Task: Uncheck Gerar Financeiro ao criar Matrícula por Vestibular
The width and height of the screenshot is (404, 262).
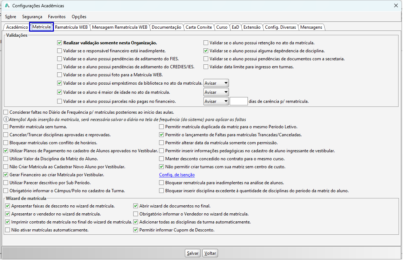Action: tap(6, 174)
